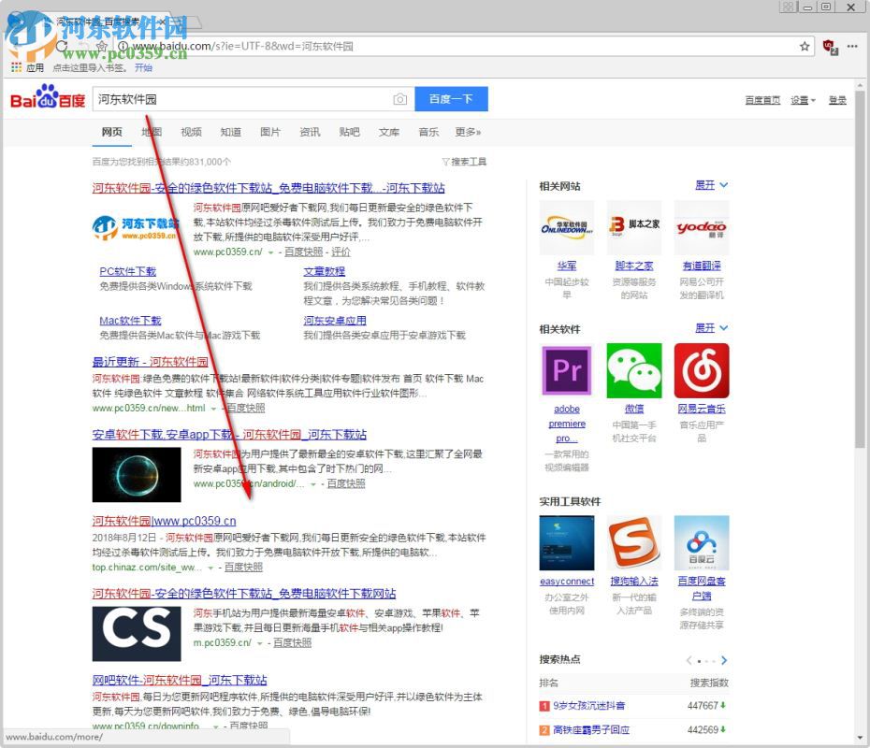Open dropdown arrow beside m.pc0359.cn/
Image resolution: width=870 pixels, height=748 pixels.
click(x=259, y=643)
